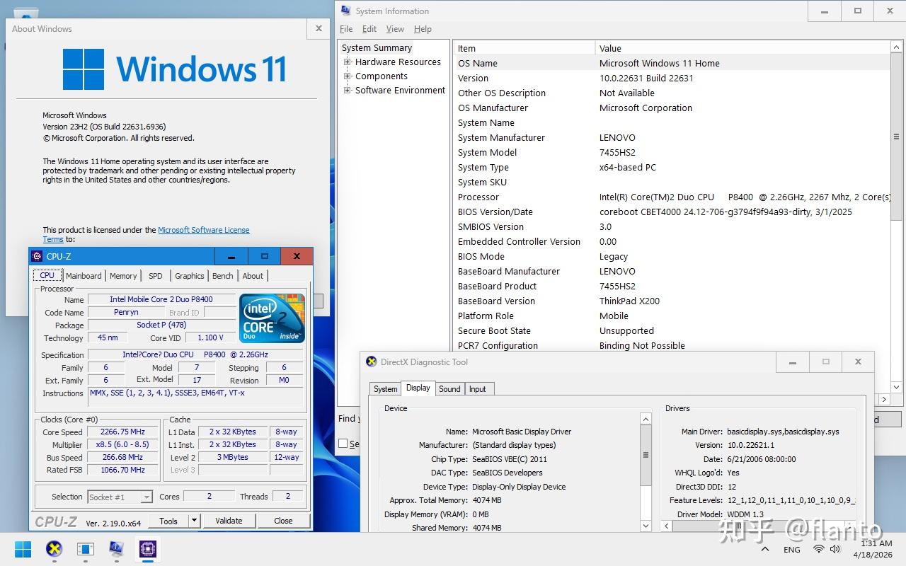Expand Hardware Resources tree node

[x=348, y=62]
